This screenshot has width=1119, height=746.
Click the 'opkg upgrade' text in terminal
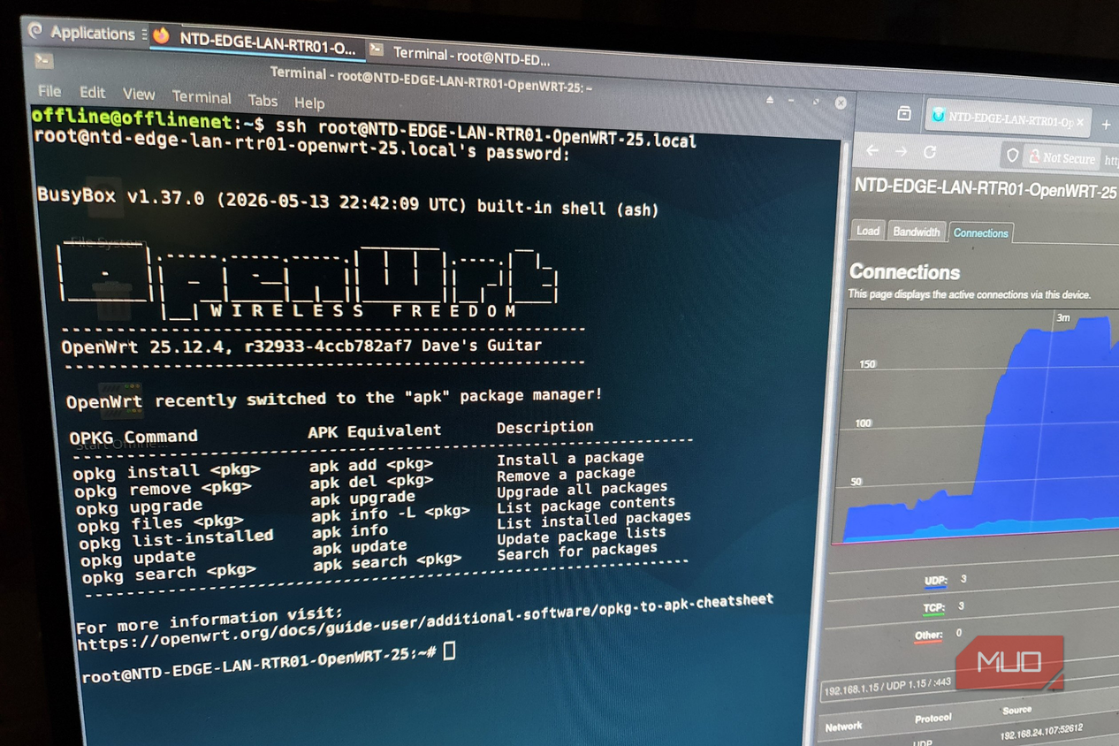click(x=139, y=506)
